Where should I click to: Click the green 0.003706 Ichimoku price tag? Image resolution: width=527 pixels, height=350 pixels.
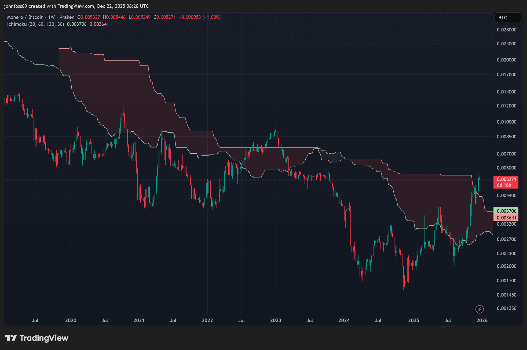coord(506,211)
